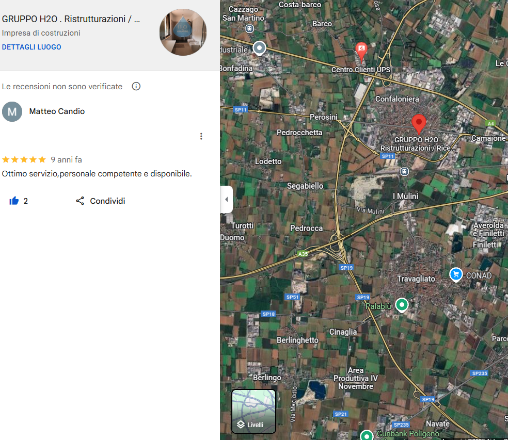This screenshot has width=508, height=440.
Task: Click the SP21 road badge
Action: coord(341,414)
